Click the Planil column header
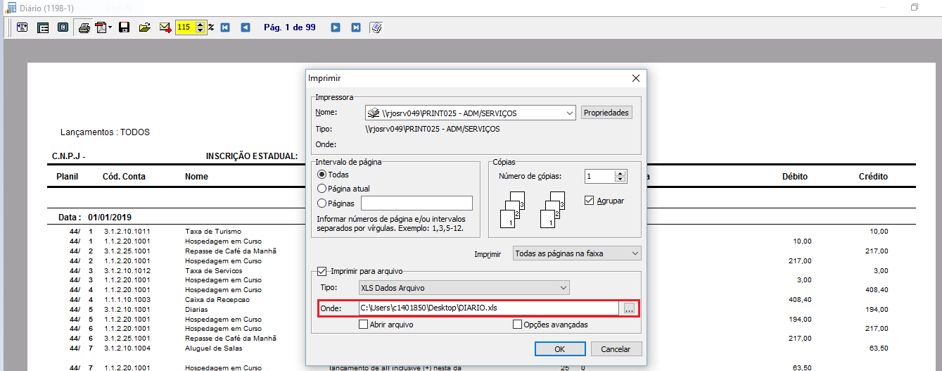Image resolution: width=942 pixels, height=371 pixels. 67,177
